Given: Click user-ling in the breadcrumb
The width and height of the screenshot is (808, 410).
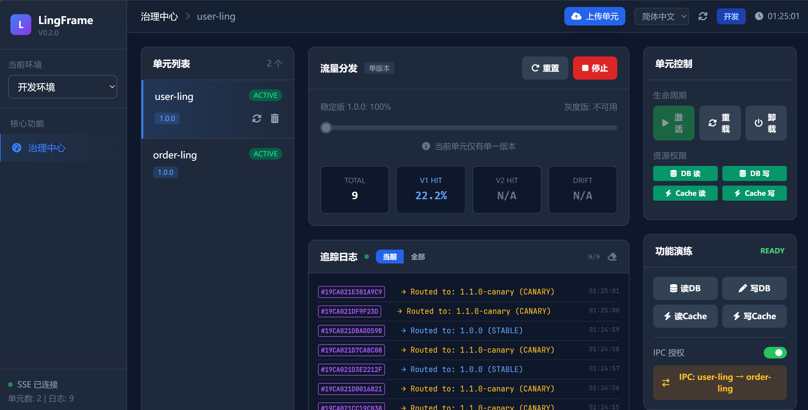Looking at the screenshot, I should [216, 16].
